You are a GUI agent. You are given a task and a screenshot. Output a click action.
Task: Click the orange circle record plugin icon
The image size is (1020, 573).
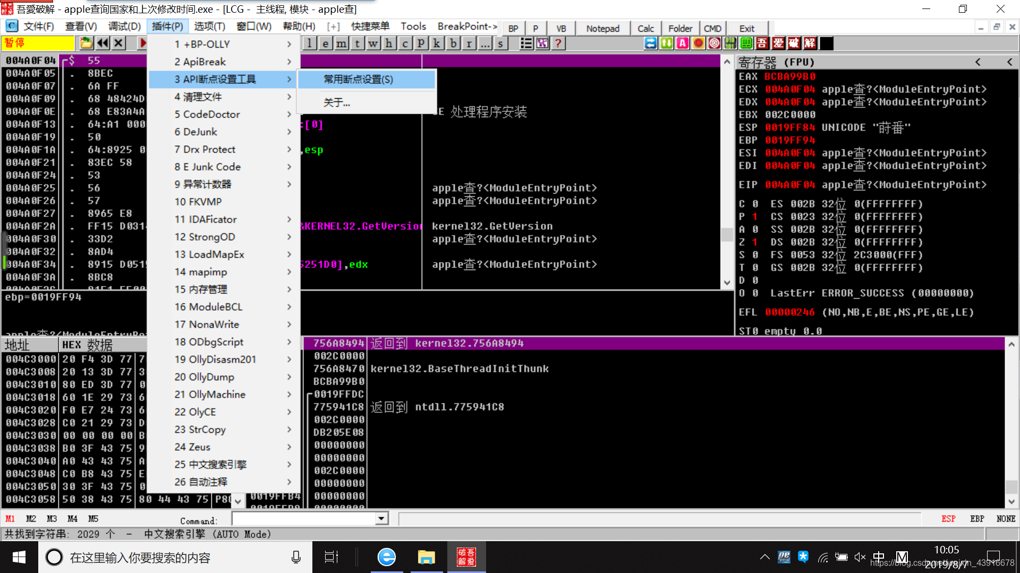[699, 44]
